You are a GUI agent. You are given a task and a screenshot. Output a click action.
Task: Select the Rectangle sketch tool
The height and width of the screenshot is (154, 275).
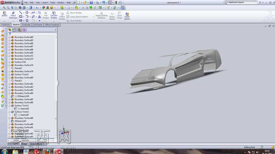(x=21, y=16)
